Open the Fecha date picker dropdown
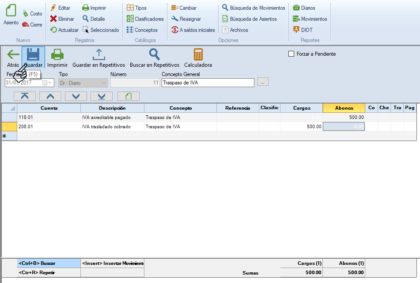The width and height of the screenshot is (420, 283). 49,83
